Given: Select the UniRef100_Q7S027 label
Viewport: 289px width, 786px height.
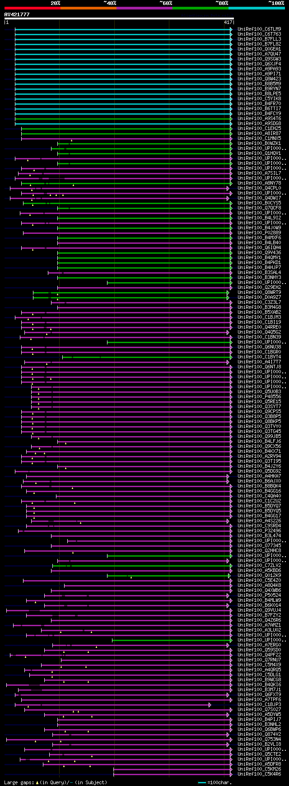Looking at the screenshot, I should pyautogui.click(x=259, y=710).
